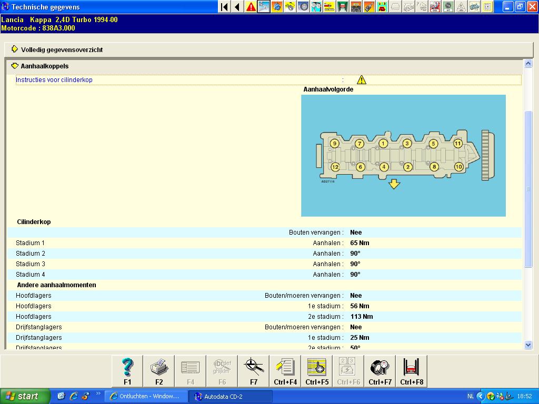Open the ABS triangle toolbar icon
Viewport: 539px width, 404px height.
(x=461, y=6)
